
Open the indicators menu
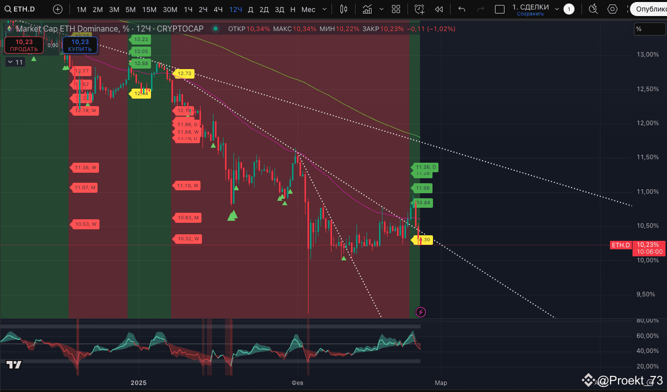click(367, 9)
